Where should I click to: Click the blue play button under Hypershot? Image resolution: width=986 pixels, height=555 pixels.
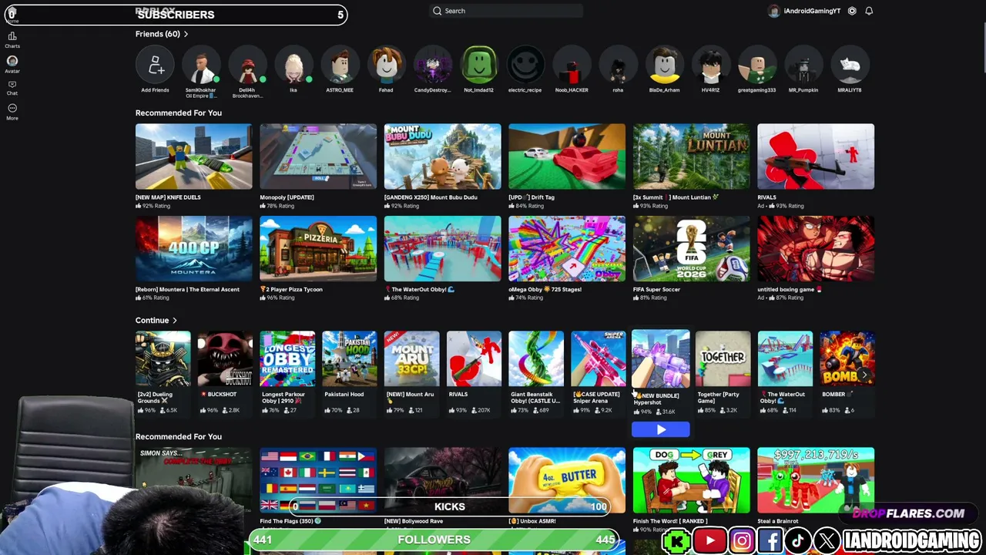[x=661, y=430]
